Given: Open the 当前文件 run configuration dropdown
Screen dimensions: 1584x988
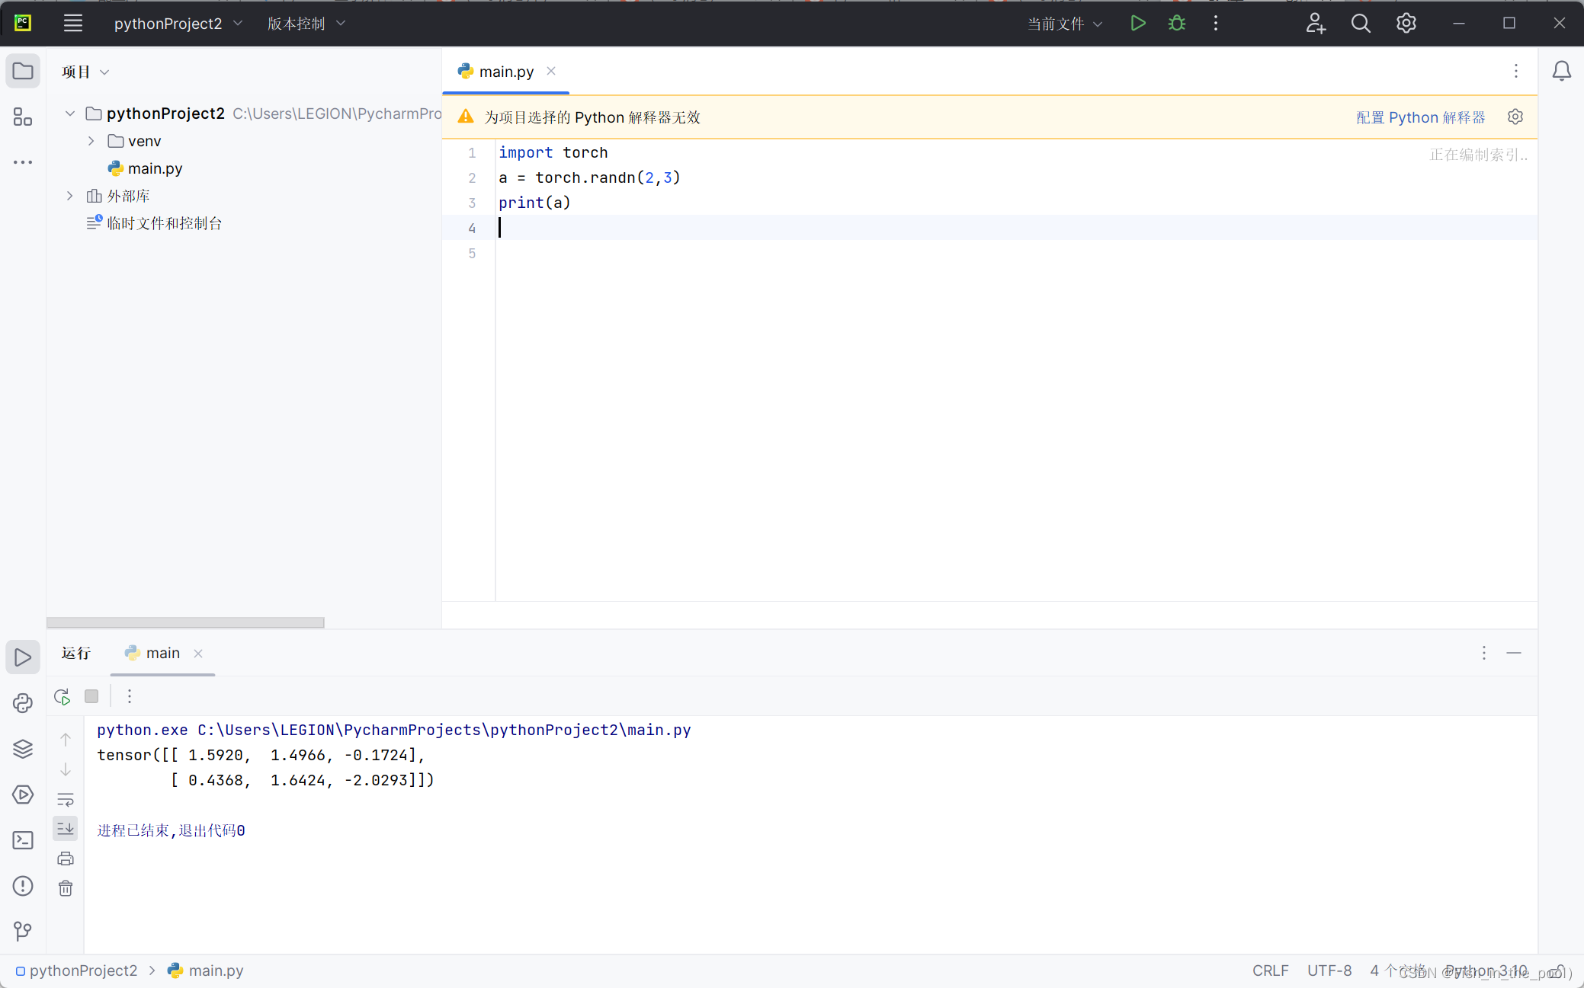Looking at the screenshot, I should pyautogui.click(x=1064, y=24).
